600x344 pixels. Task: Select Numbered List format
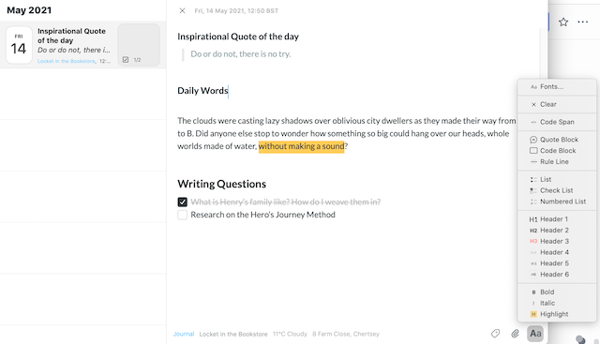[x=557, y=202]
